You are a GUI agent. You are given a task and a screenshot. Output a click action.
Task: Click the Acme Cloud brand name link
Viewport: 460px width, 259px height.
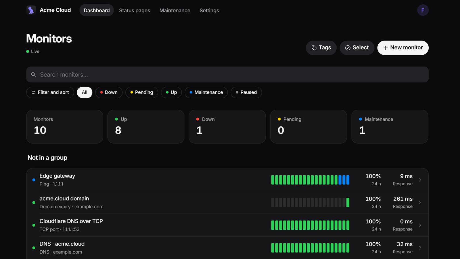(55, 10)
